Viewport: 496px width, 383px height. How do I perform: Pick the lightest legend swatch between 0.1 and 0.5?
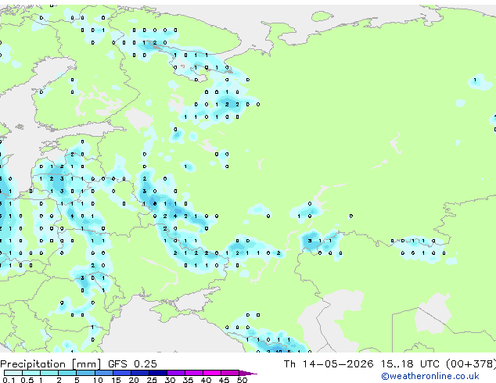(13, 373)
